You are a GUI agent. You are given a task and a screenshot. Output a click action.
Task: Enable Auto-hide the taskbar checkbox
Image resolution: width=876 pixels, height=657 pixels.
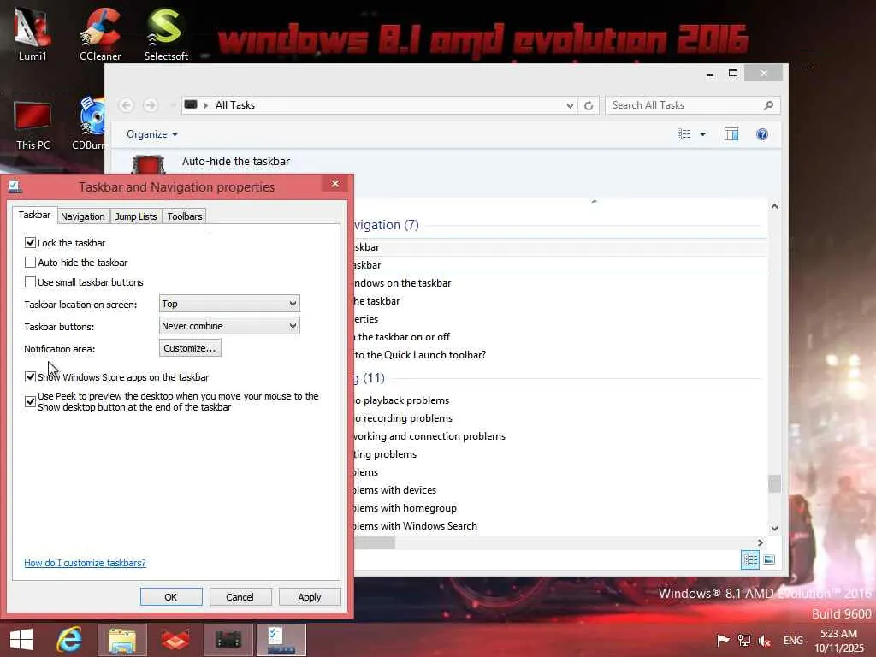30,262
